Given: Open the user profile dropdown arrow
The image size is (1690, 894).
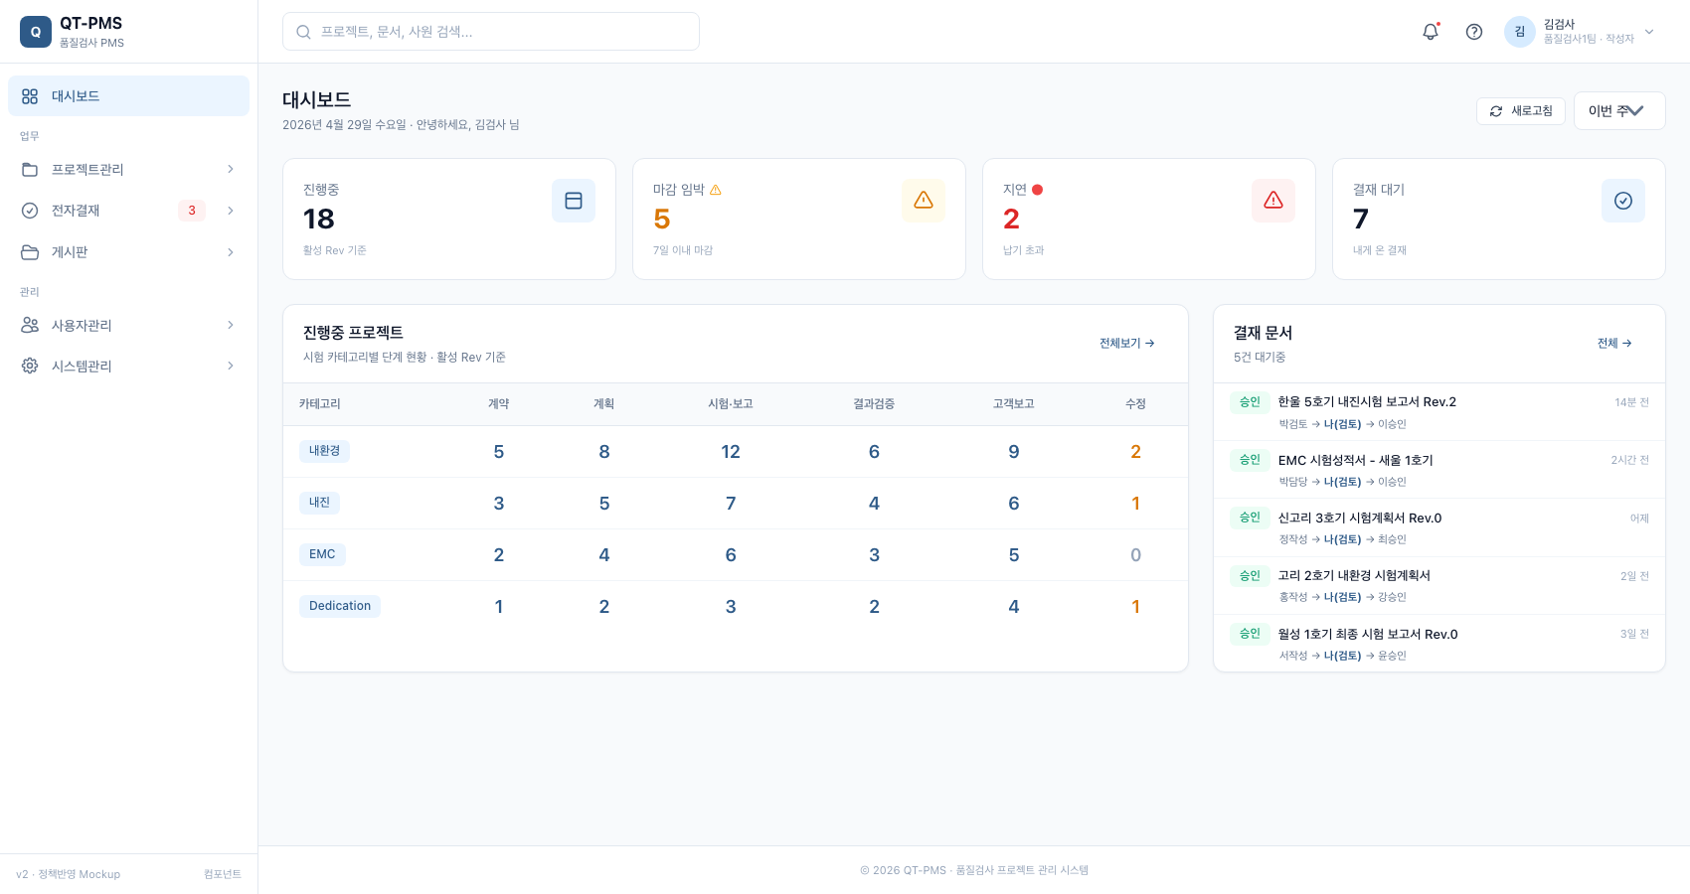Looking at the screenshot, I should point(1649,32).
